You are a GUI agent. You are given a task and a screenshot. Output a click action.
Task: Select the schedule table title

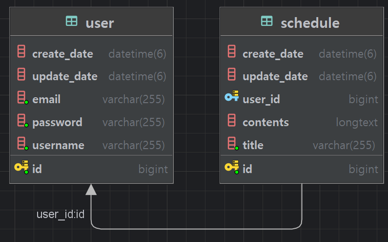(x=310, y=23)
